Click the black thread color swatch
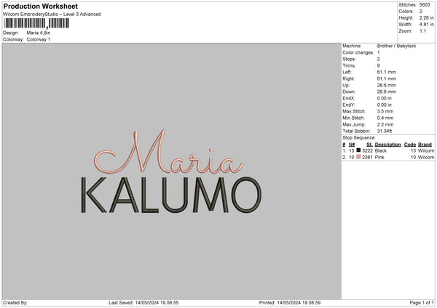 click(358, 150)
